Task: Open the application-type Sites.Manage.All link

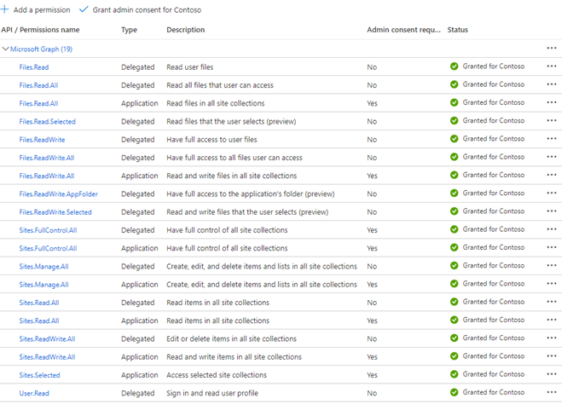Action: 43,285
